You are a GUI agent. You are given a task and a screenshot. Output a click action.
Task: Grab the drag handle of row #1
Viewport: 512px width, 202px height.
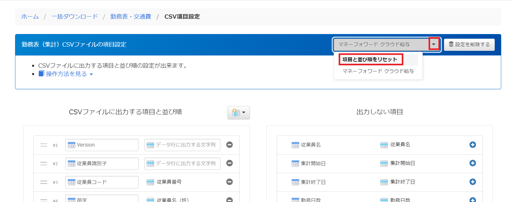click(x=44, y=145)
